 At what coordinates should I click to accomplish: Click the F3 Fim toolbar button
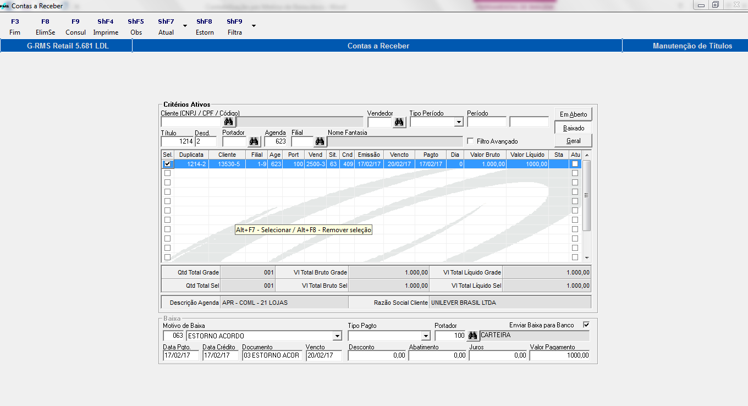tap(15, 27)
